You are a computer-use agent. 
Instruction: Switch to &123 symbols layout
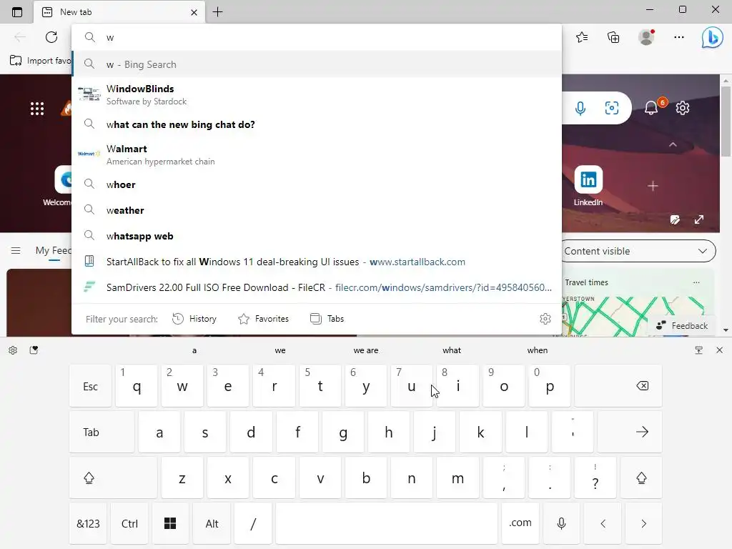88,523
